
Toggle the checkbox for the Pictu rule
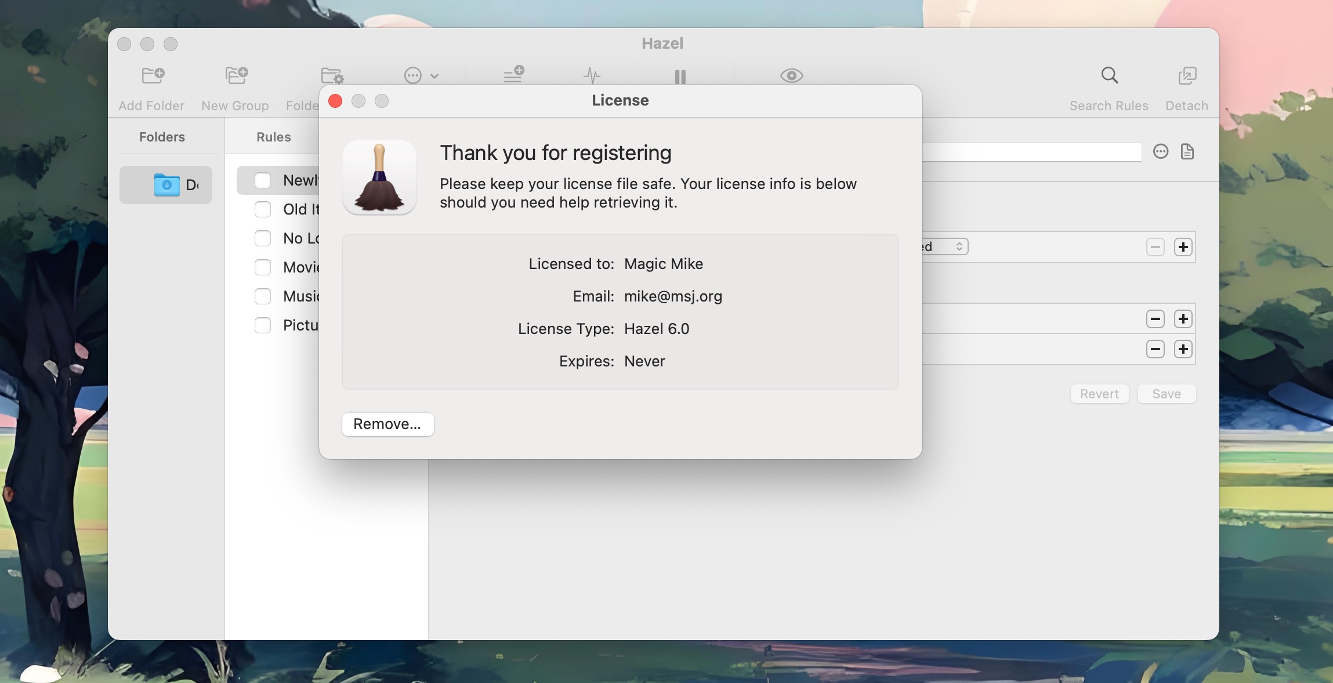click(x=263, y=325)
